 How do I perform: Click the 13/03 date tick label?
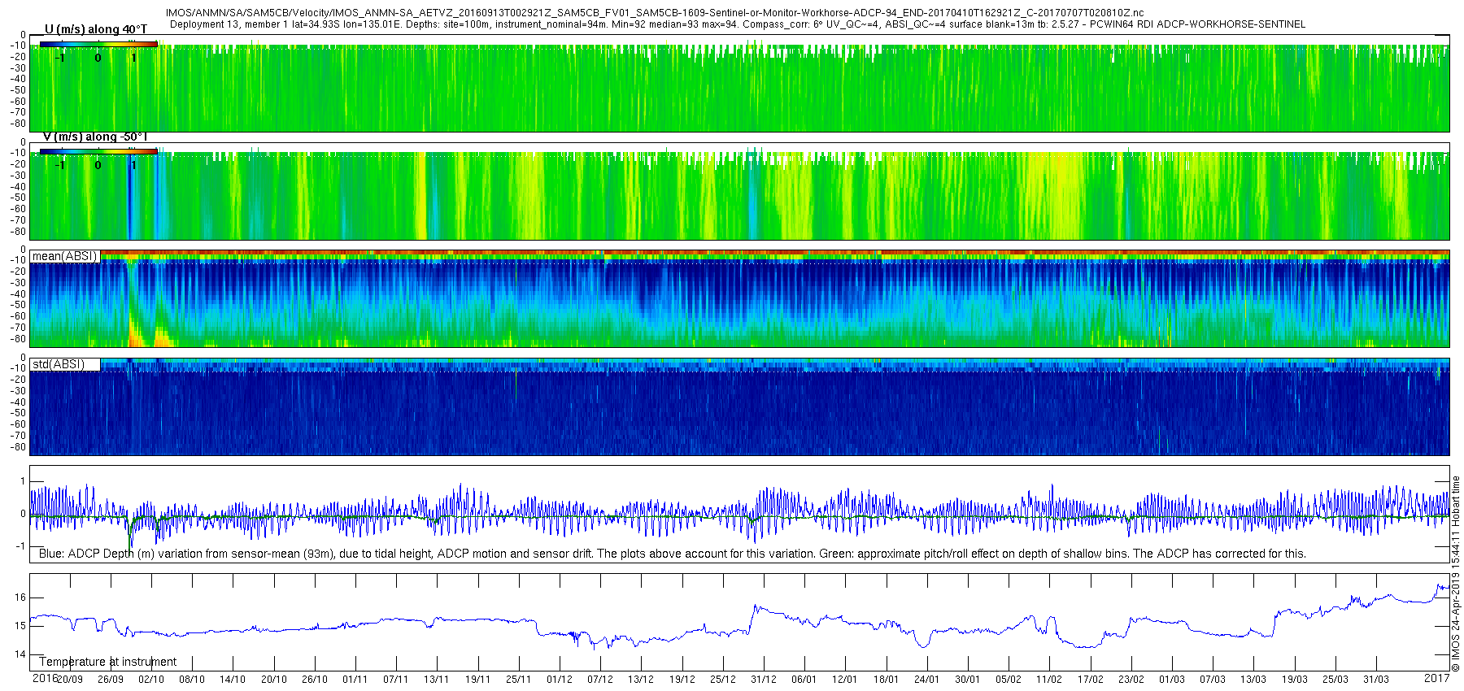(1253, 680)
